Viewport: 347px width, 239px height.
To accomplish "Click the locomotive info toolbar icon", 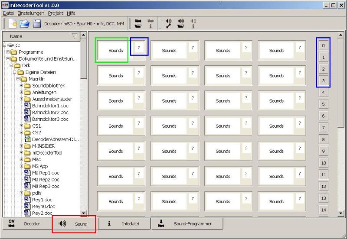I will click(151, 23).
